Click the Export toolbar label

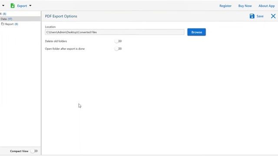click(x=22, y=6)
